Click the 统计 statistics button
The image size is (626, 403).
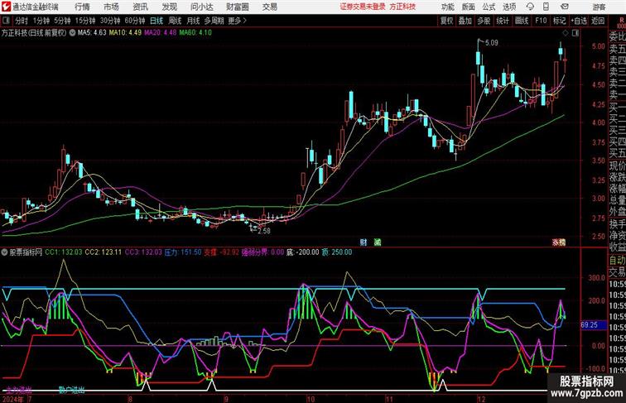click(503, 21)
